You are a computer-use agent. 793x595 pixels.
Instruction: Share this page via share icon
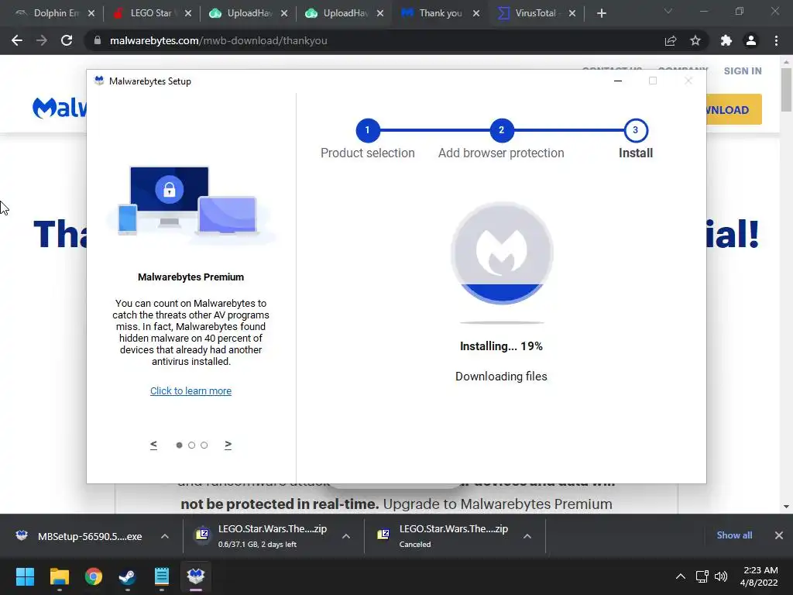671,40
